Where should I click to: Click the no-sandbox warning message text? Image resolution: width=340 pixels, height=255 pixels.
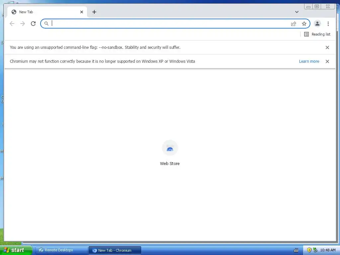(x=95, y=47)
